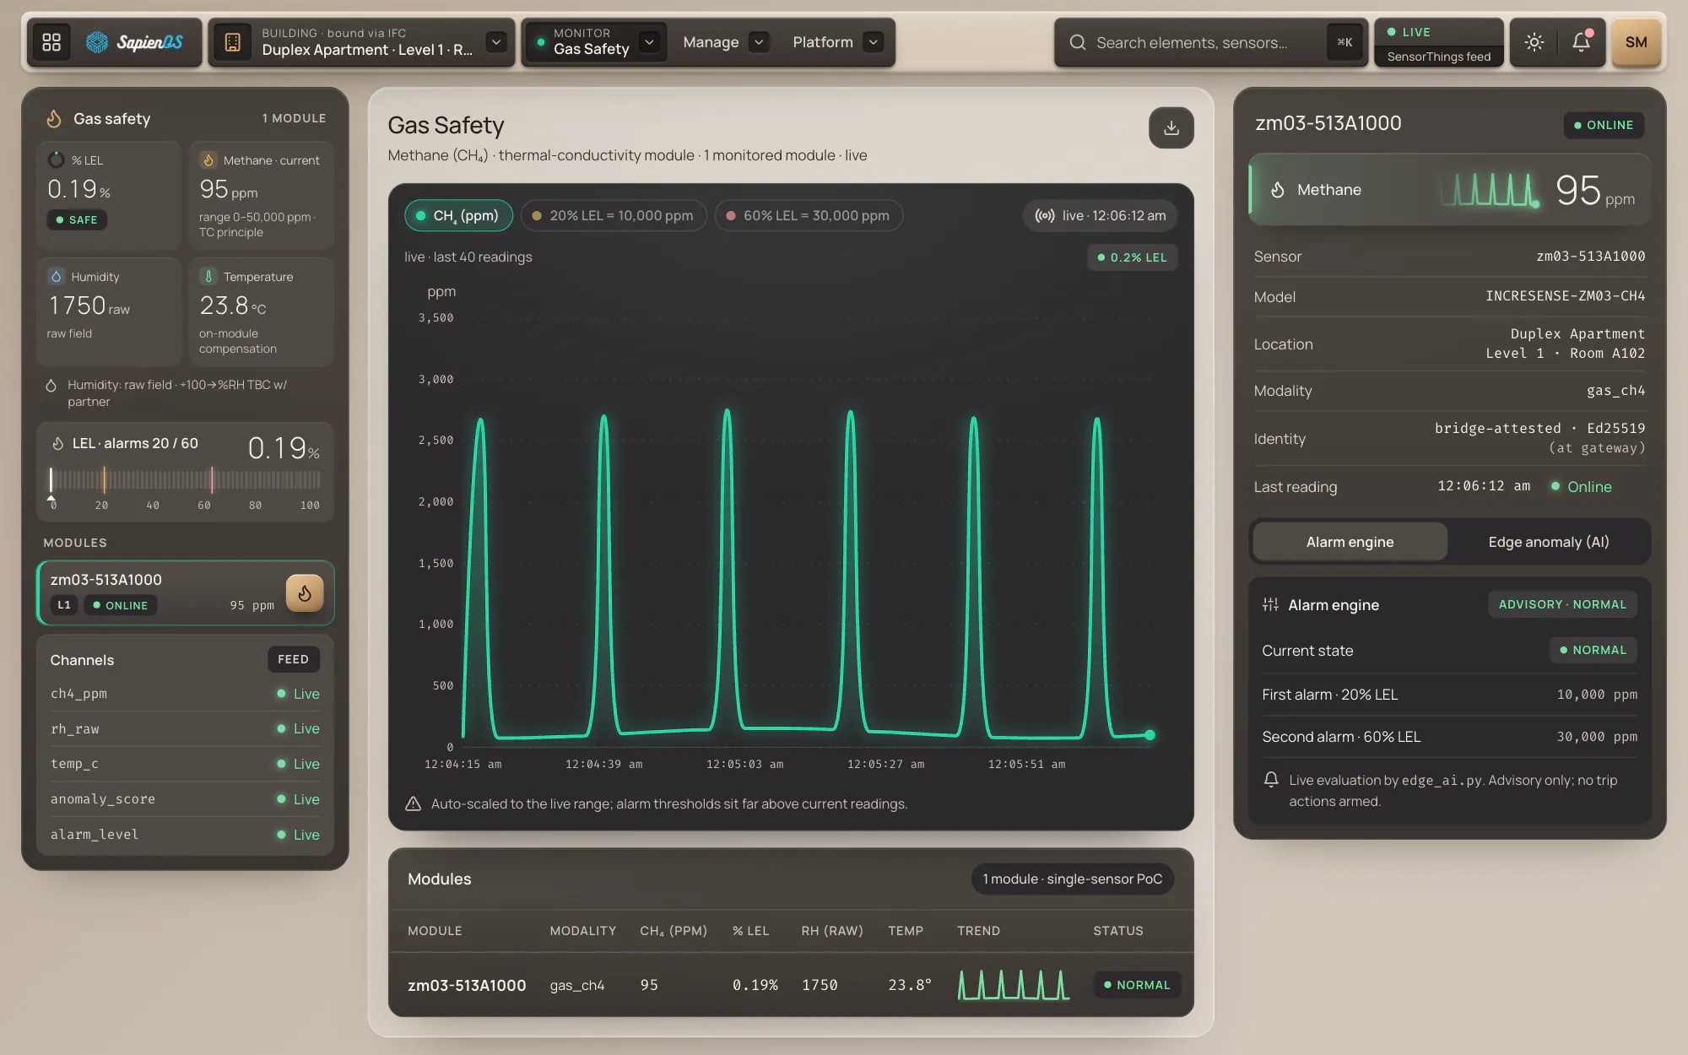Click the 1 module single-sensor PoC badge
Viewport: 1688px width, 1055px height.
click(1072, 879)
